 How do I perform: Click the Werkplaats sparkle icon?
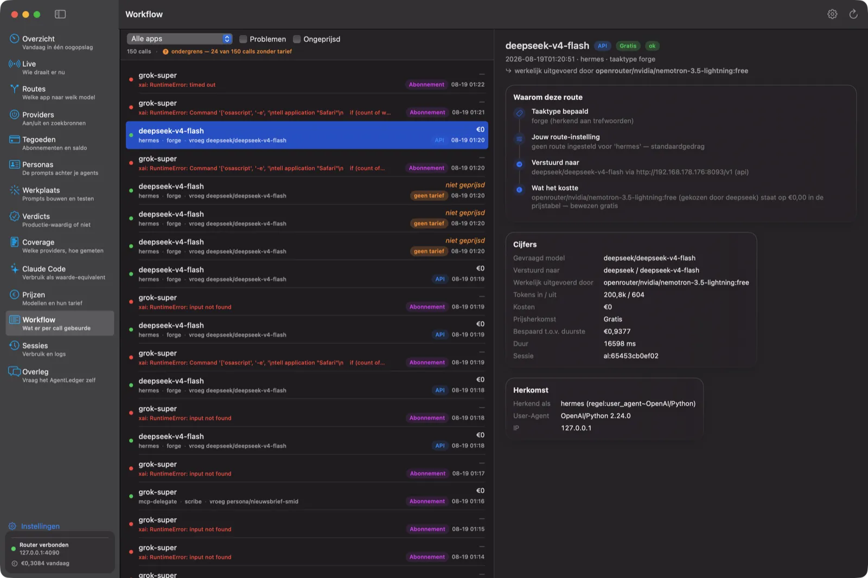tap(14, 190)
